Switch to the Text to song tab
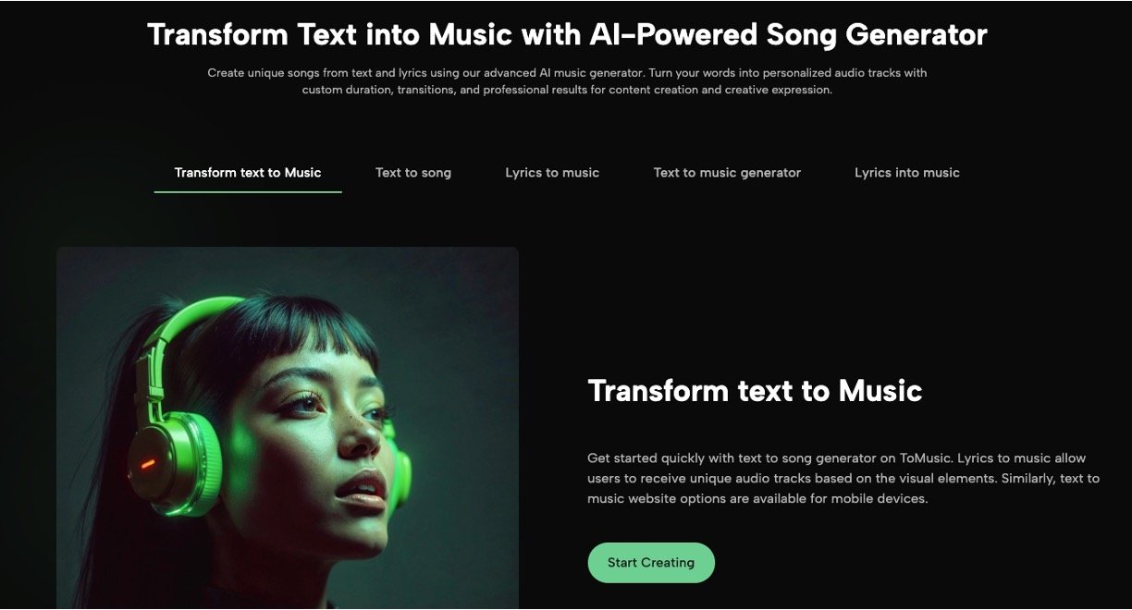Image resolution: width=1132 pixels, height=610 pixels. (413, 173)
